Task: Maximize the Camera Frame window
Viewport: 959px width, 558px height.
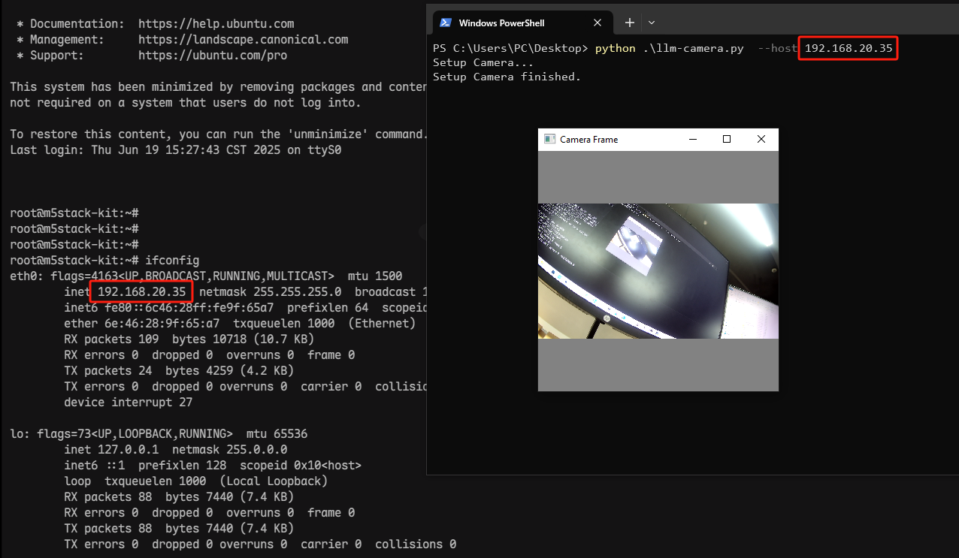Action: (727, 139)
